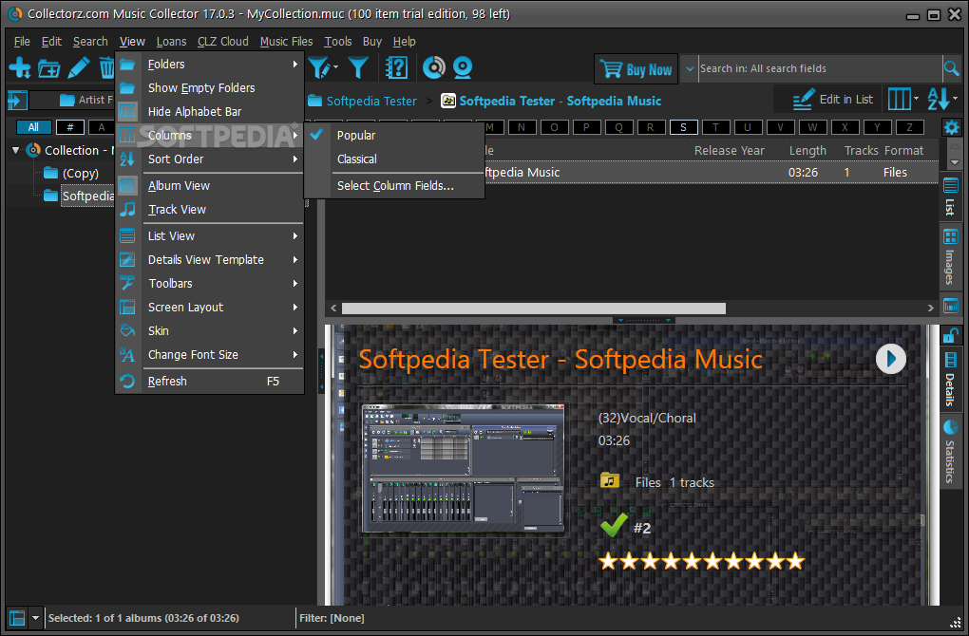Collapse the Collection tree node
The image size is (969, 636).
(16, 150)
